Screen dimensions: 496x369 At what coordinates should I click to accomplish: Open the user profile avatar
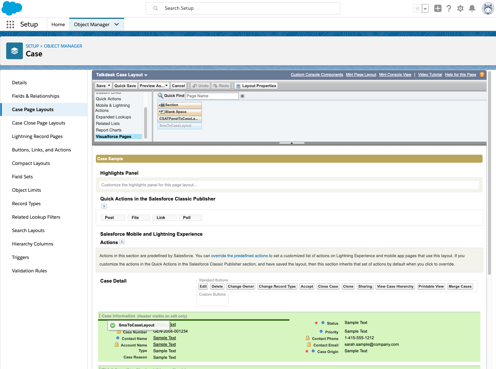coord(488,8)
